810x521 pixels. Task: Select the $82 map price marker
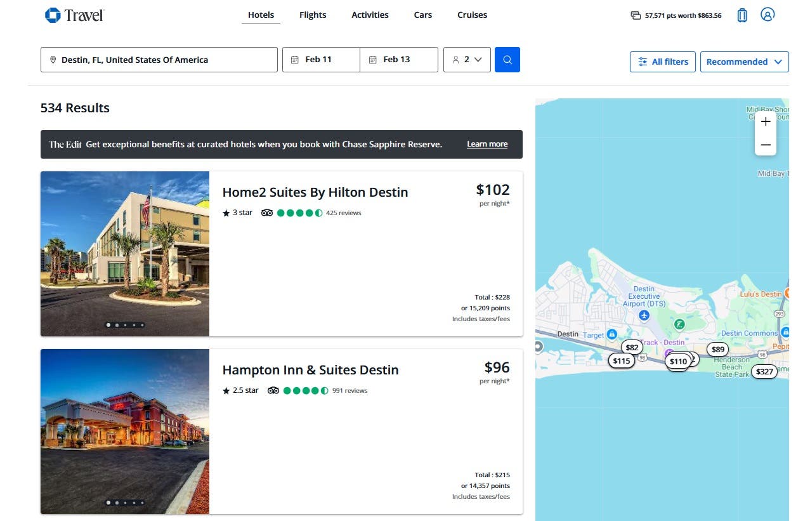pyautogui.click(x=632, y=347)
